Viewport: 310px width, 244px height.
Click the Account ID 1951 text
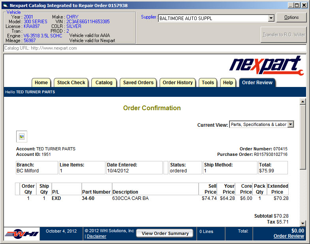tap(34, 154)
